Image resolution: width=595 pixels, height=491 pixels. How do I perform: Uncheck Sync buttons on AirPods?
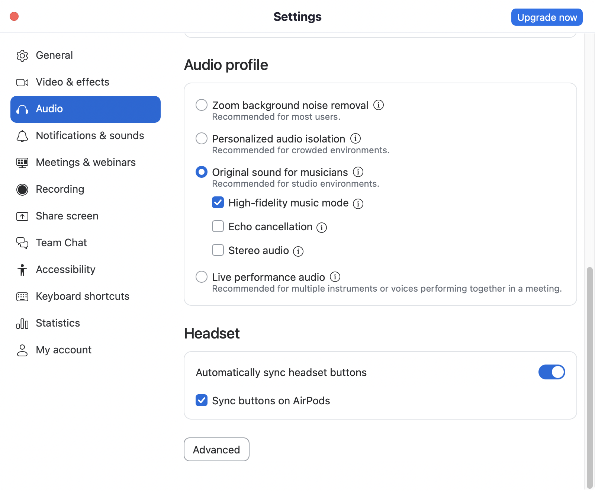201,401
